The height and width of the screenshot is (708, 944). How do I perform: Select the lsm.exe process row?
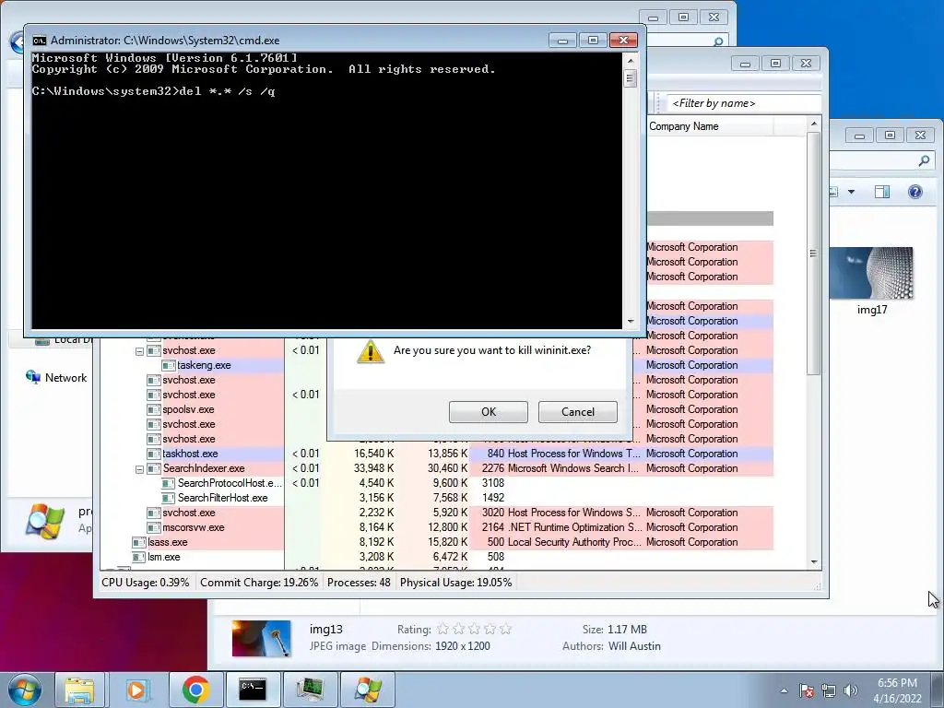(x=163, y=557)
